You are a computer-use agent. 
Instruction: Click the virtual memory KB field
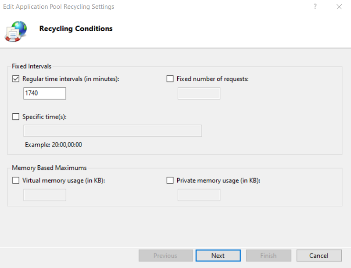(45, 195)
